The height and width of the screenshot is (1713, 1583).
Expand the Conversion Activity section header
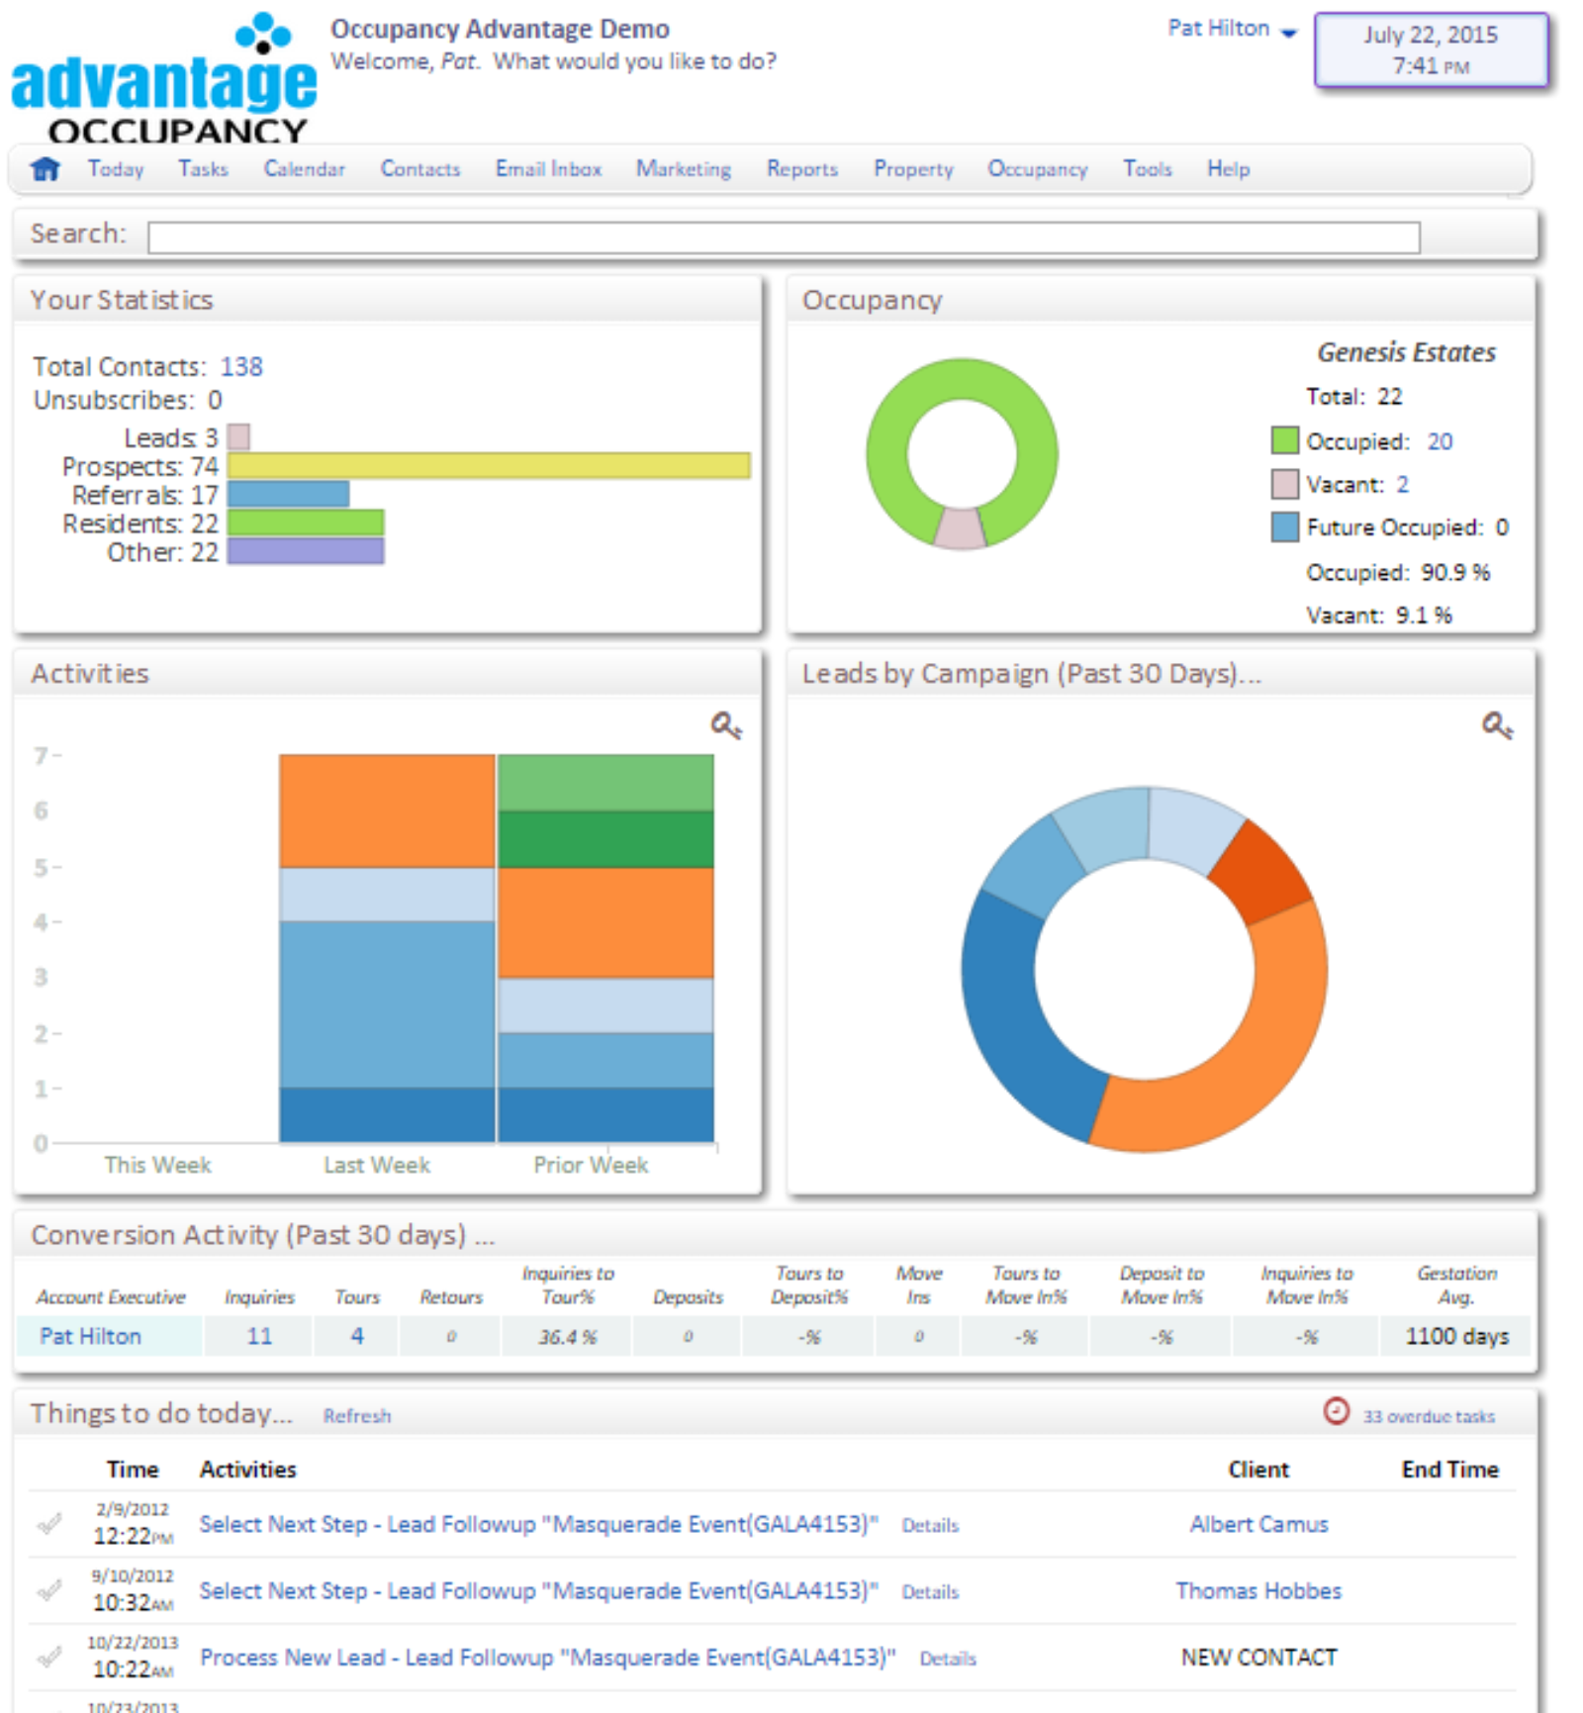pyautogui.click(x=262, y=1235)
